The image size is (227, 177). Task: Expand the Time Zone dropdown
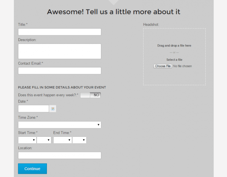pyautogui.click(x=59, y=125)
